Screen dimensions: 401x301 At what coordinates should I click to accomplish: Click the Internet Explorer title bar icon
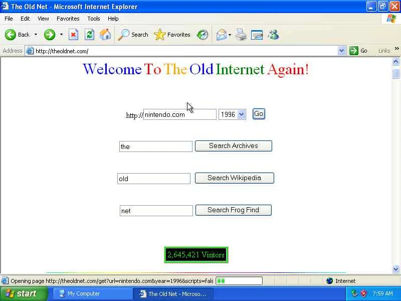click(x=5, y=6)
